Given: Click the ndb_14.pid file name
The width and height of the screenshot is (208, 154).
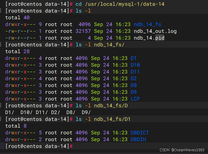Looking at the screenshot, I should 149,38.
